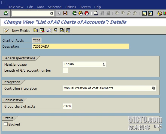Viewport: 166px width, 134px height.
Task: Click the Print icon
Action: coord(96,13)
